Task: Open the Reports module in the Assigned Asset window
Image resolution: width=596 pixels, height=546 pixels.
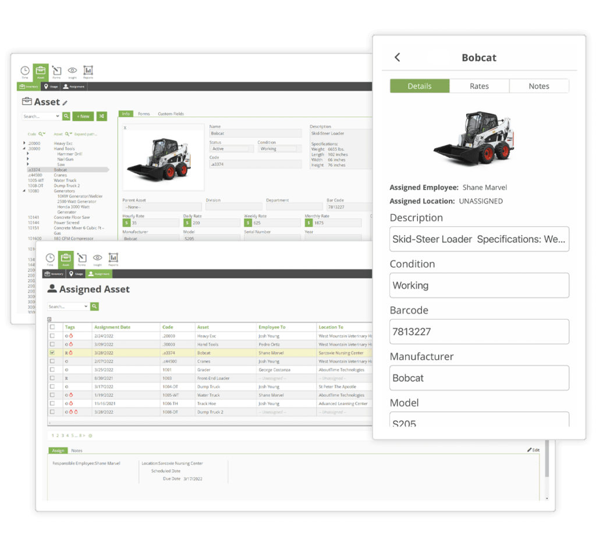Action: (113, 259)
